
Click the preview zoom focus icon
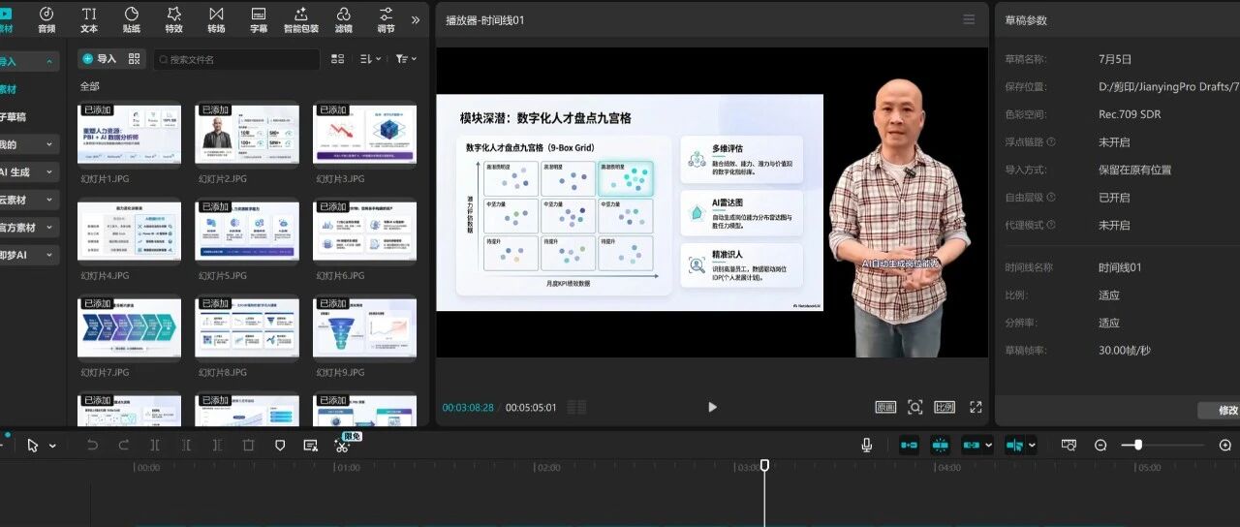[914, 408]
